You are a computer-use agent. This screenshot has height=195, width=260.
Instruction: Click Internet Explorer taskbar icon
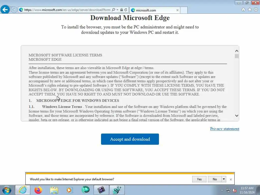(x=23, y=190)
